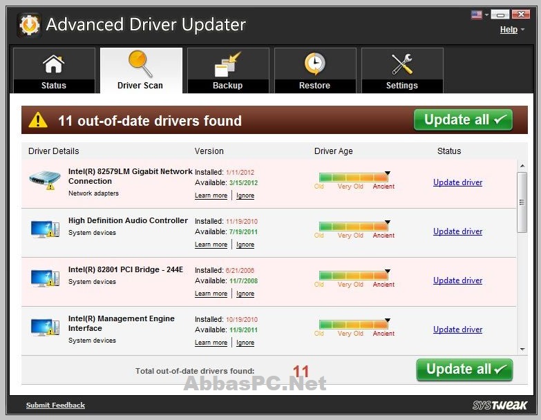Viewport: 541px width, 420px height.
Task: Click the network adapter icon for Intel 82579LM
Action: tap(44, 180)
